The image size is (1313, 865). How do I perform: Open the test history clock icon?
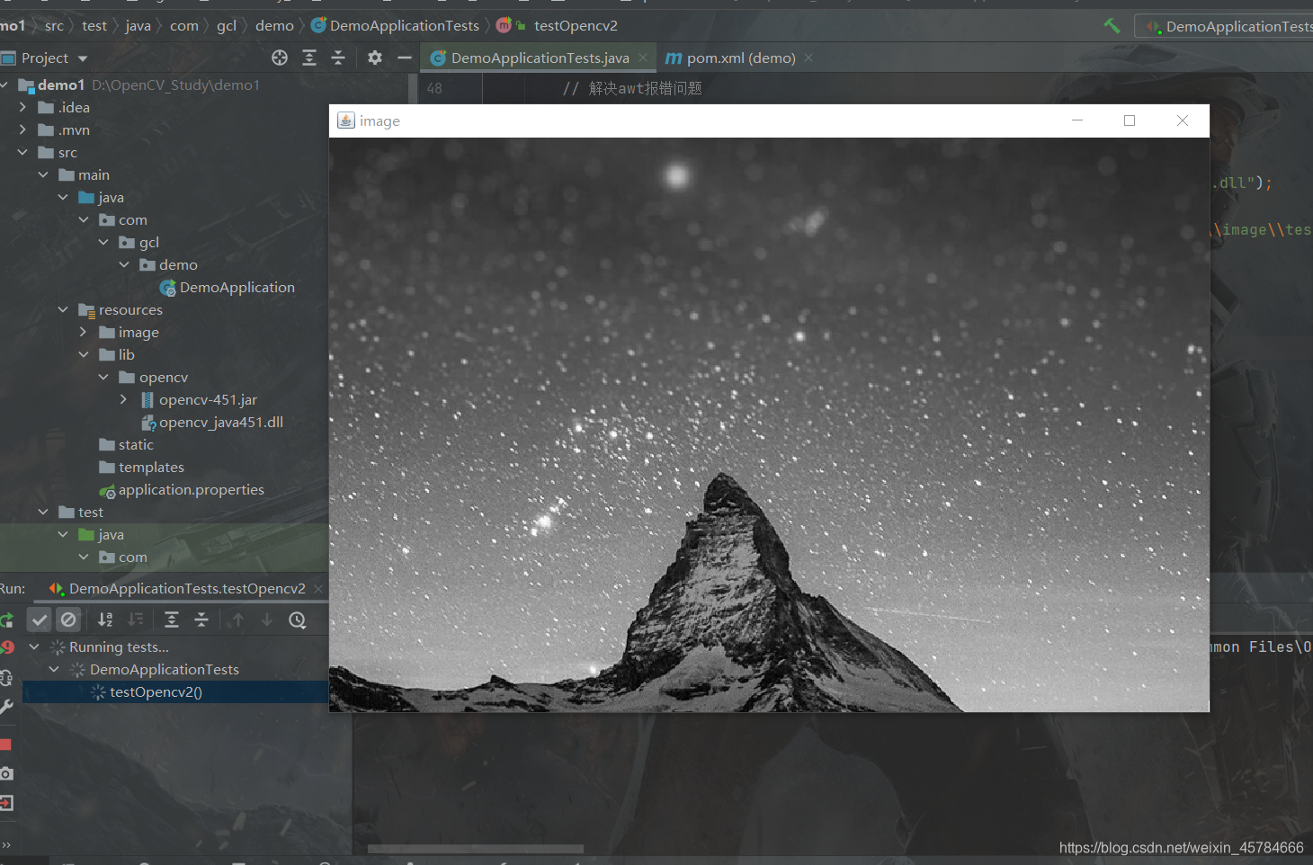(297, 620)
